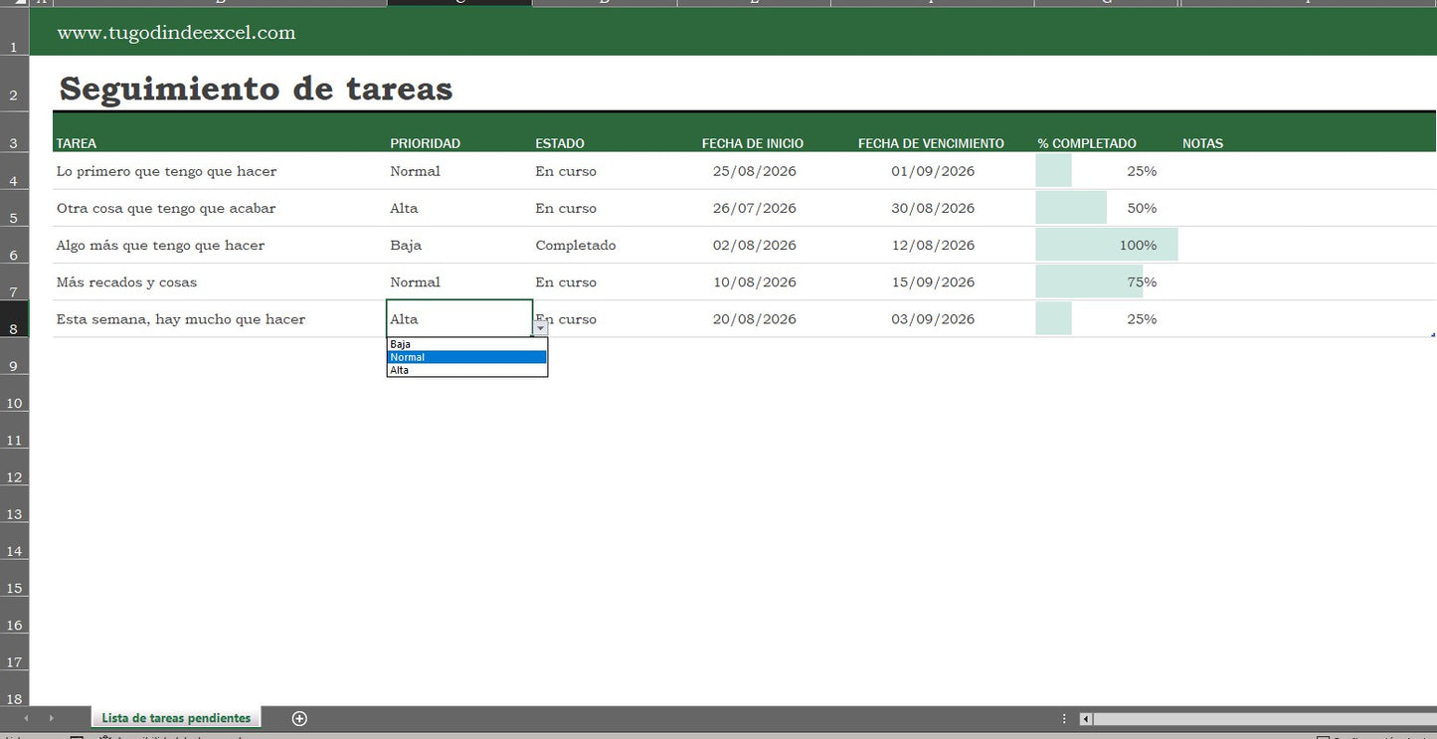
Task: Select row header 3
Action: point(14,131)
